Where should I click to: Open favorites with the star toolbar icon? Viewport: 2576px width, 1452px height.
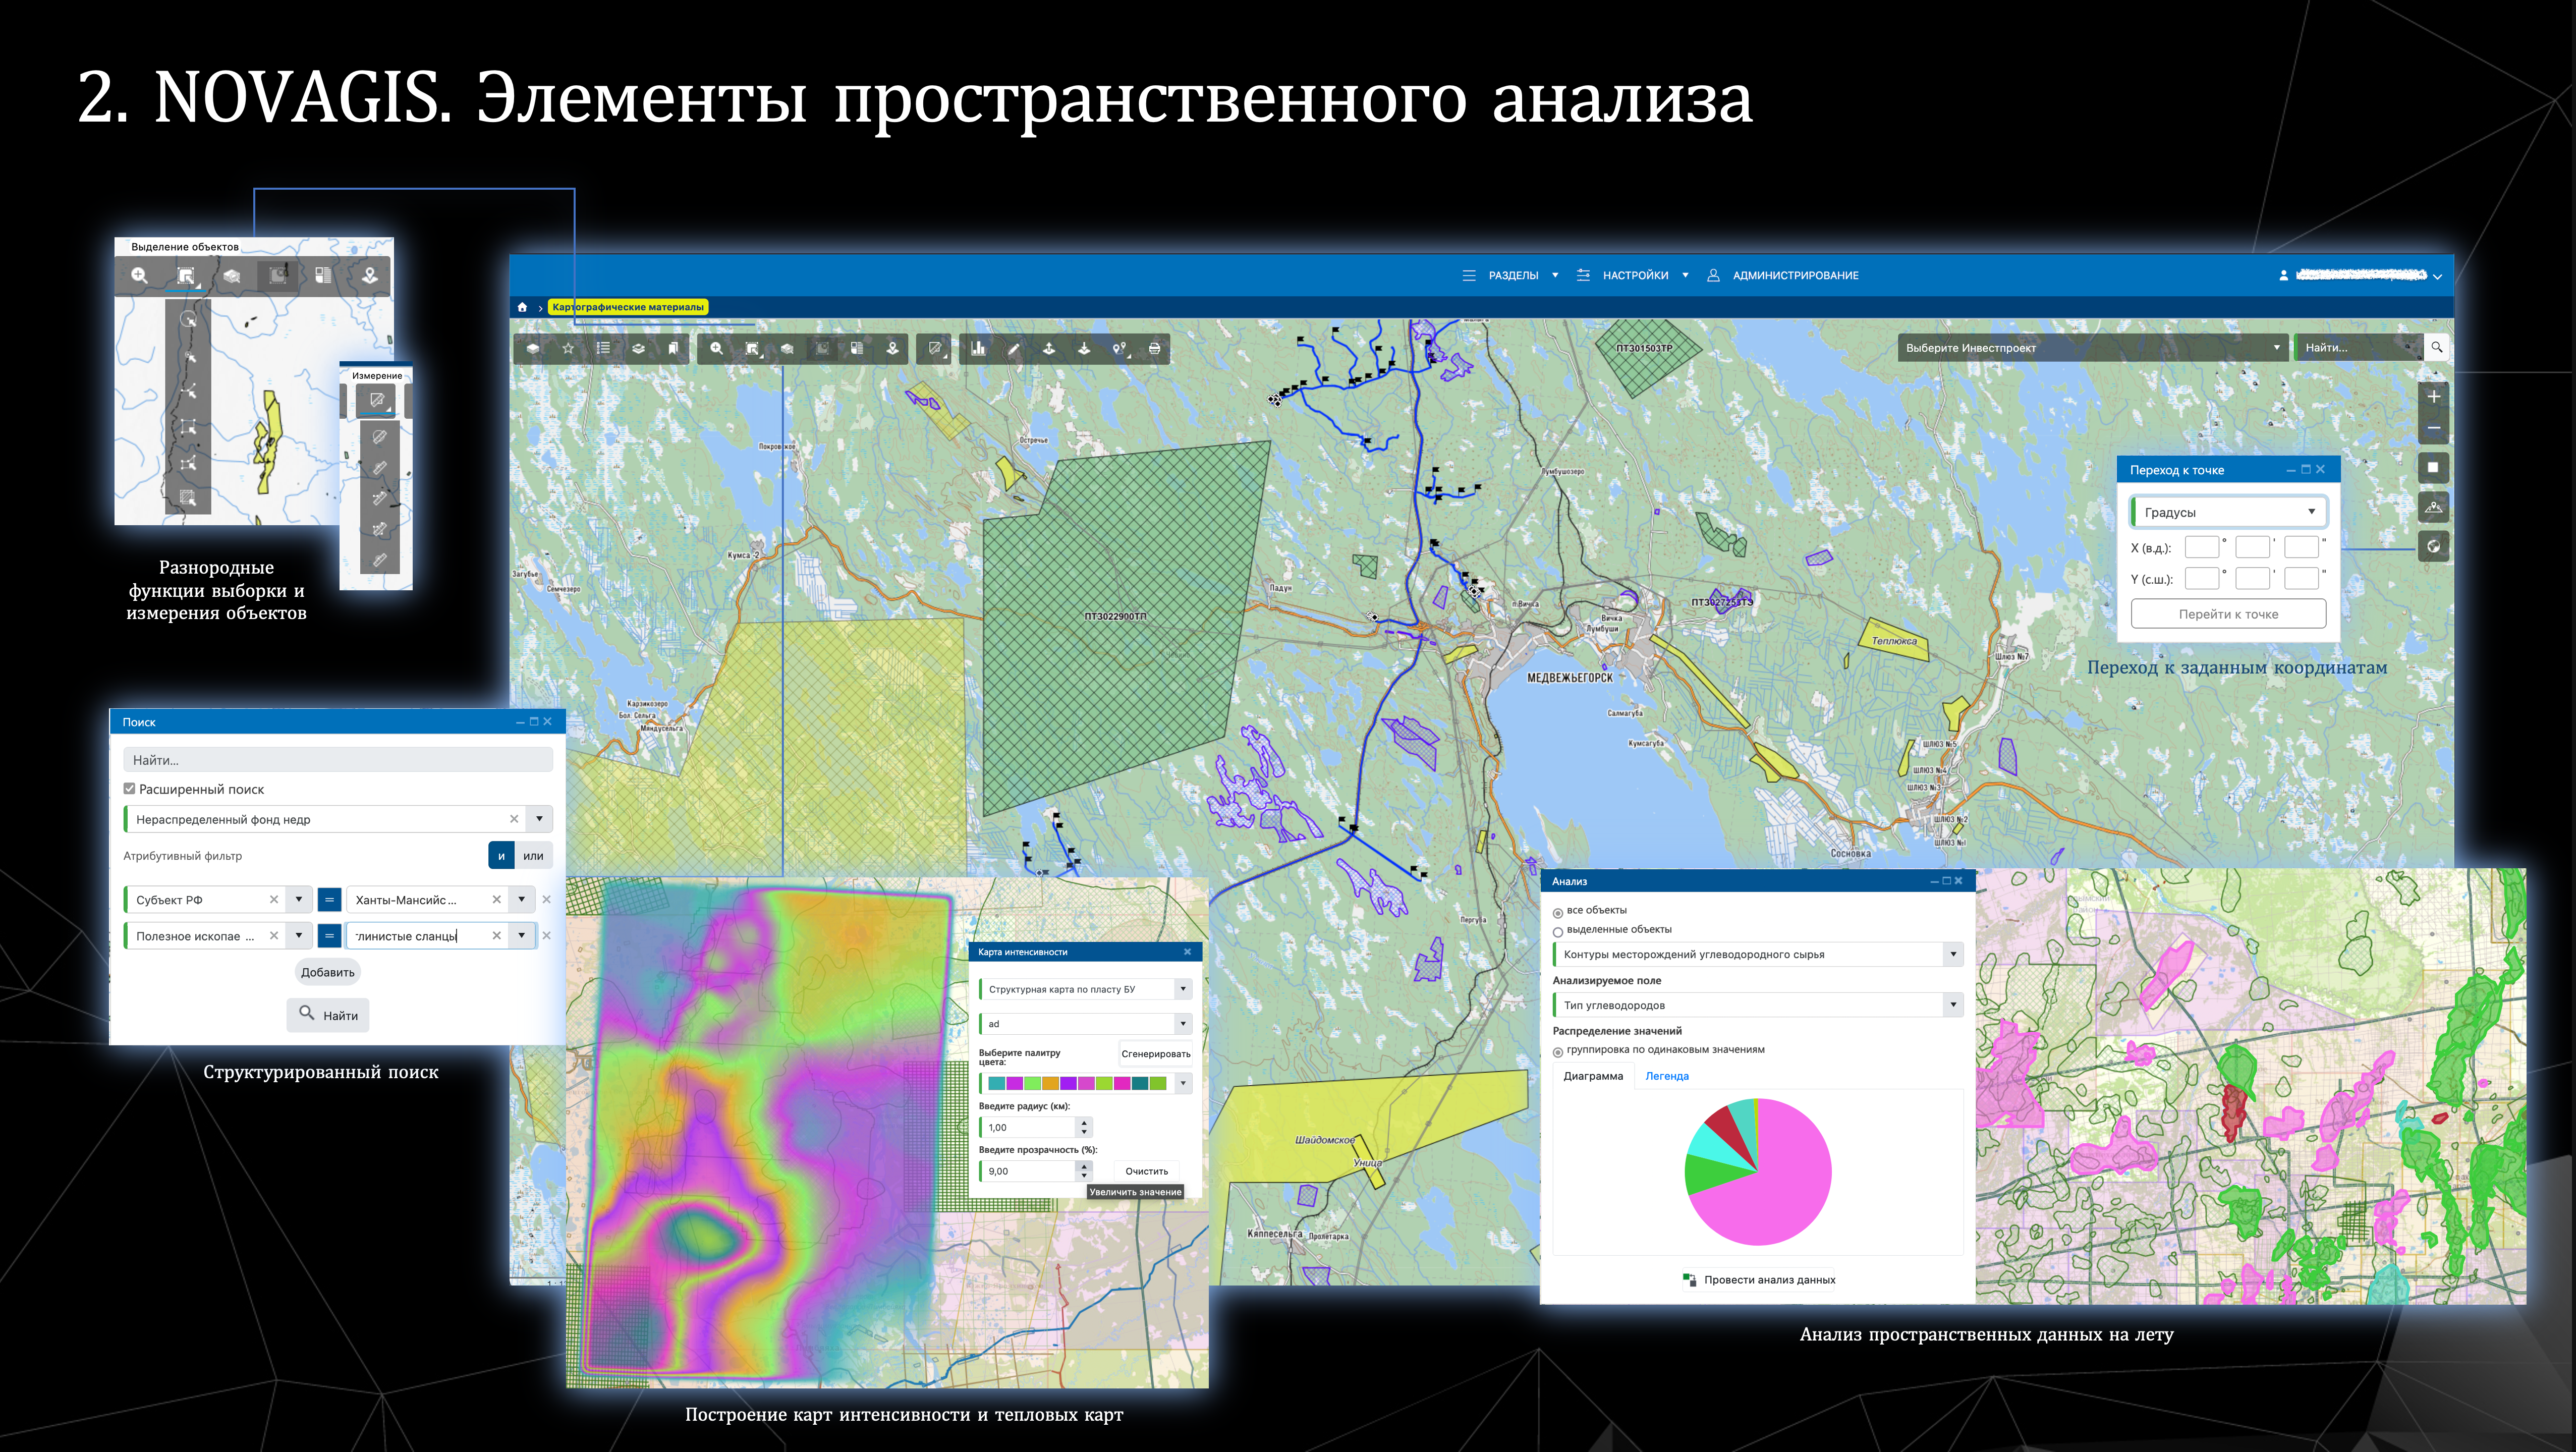(568, 349)
